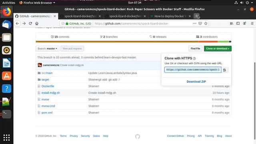Image resolution: width=256 pixels, height=144 pixels.
Task: Click the Download ZIP link
Action: pyautogui.click(x=196, y=82)
